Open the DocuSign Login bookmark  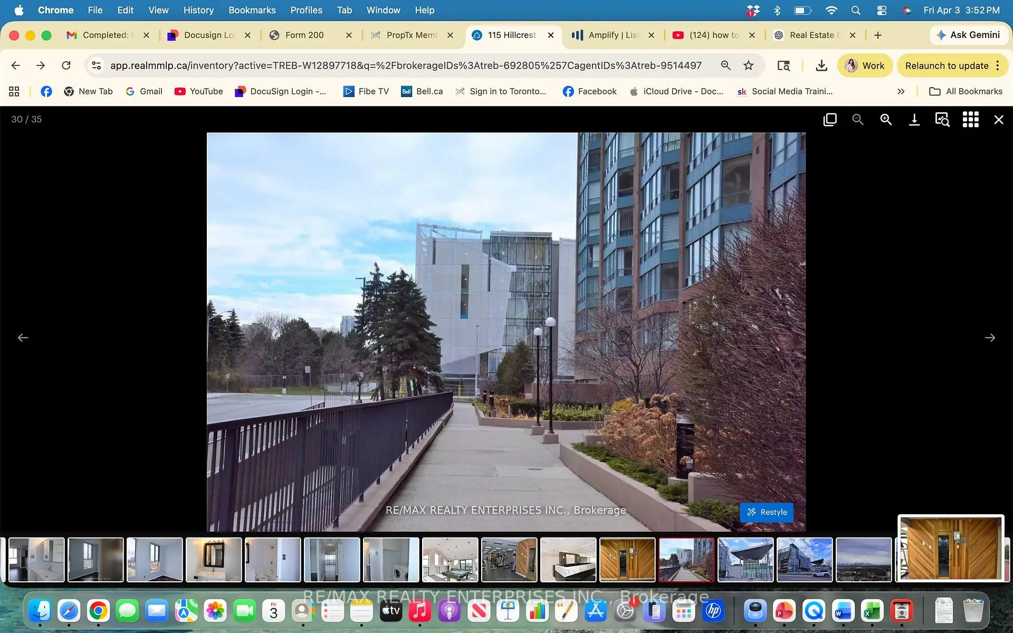[x=281, y=91]
